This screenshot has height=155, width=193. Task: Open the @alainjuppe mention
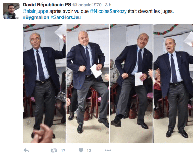coord(36,11)
